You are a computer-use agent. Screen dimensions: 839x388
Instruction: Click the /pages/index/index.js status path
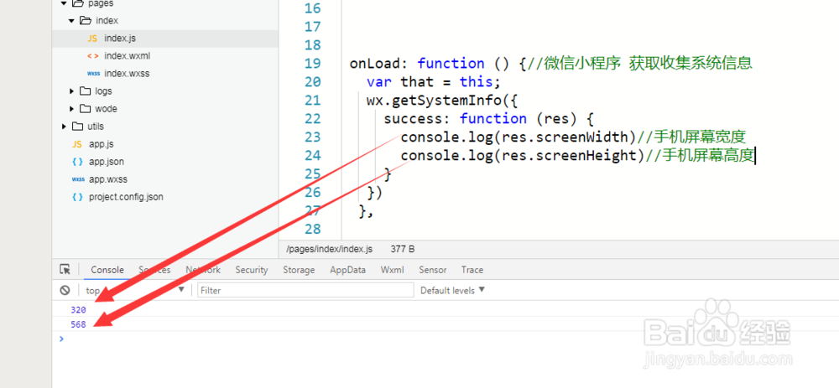[x=330, y=249]
